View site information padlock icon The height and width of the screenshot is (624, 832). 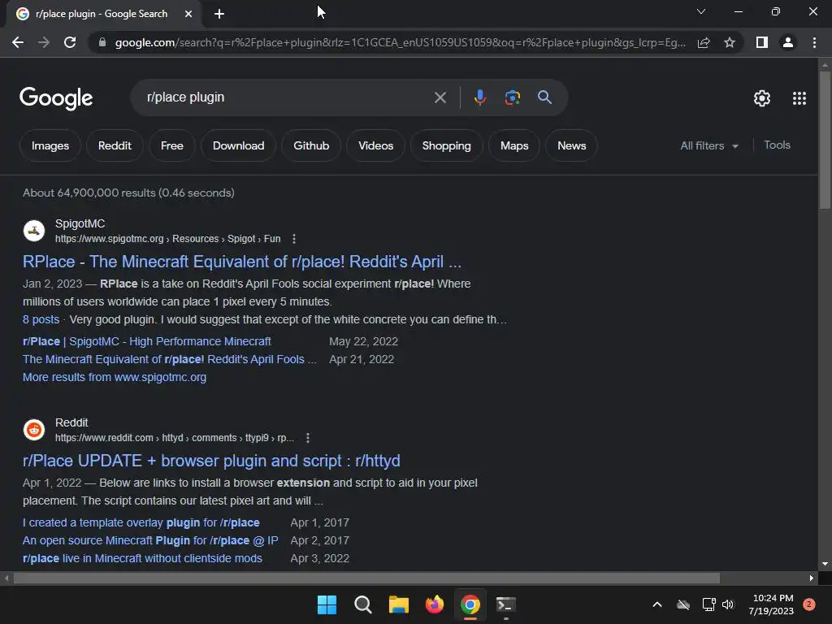coord(102,42)
